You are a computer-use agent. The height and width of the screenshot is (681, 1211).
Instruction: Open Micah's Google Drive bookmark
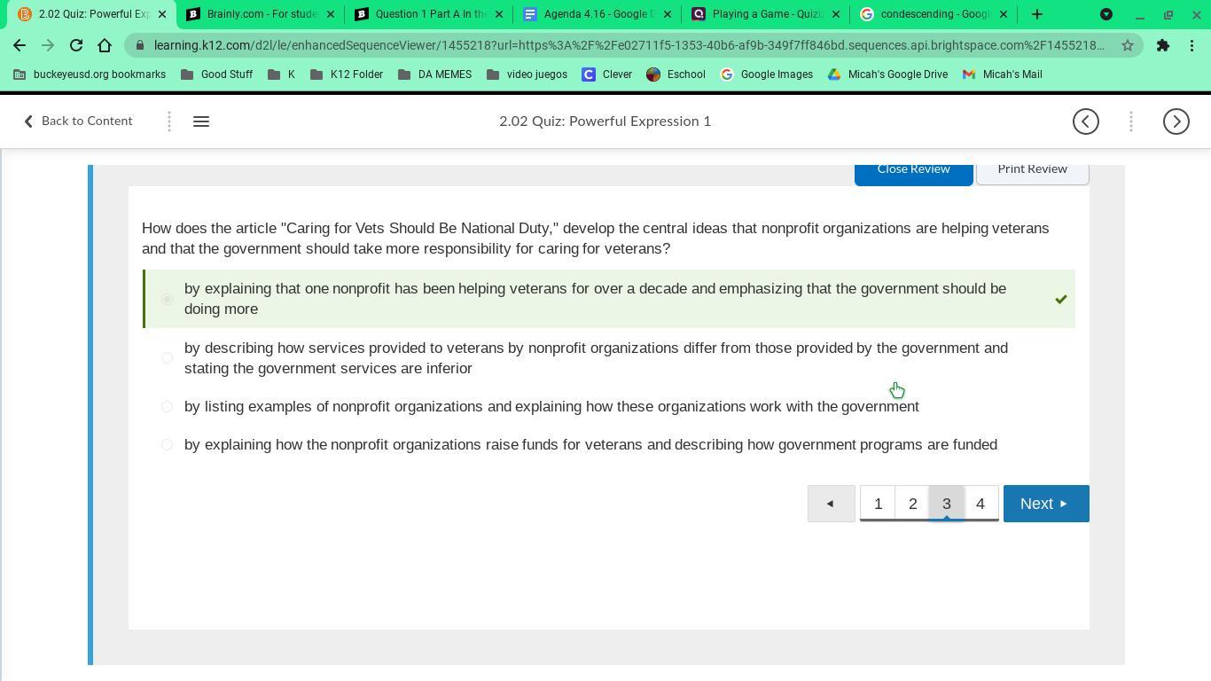point(887,74)
